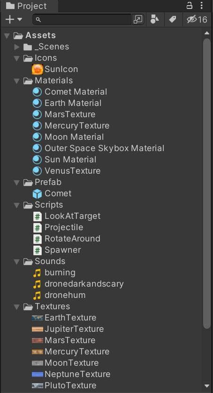Select the Spawner script
The height and width of the screenshot is (393, 213).
(x=57, y=250)
